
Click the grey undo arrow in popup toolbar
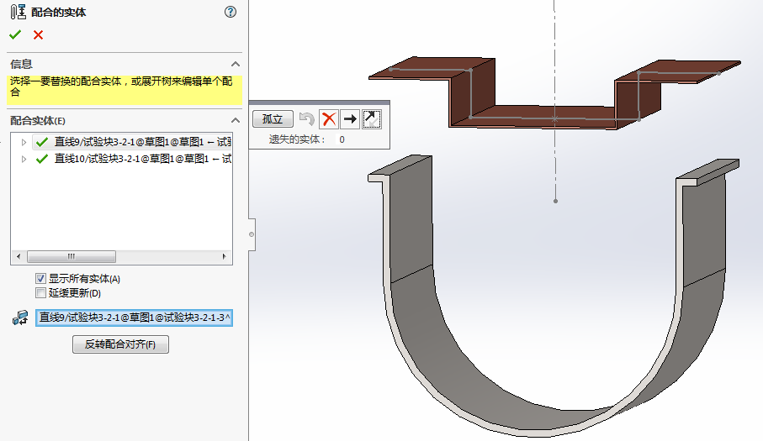[x=307, y=119]
